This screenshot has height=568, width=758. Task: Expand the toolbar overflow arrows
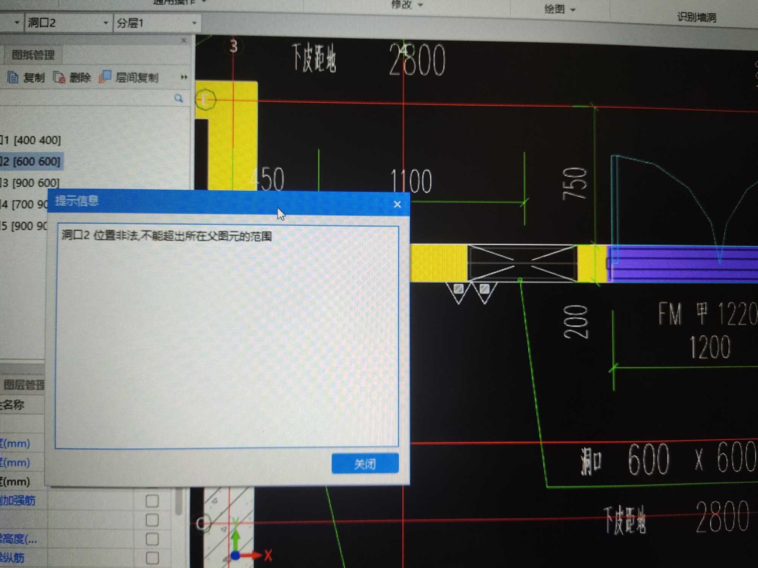(x=184, y=77)
